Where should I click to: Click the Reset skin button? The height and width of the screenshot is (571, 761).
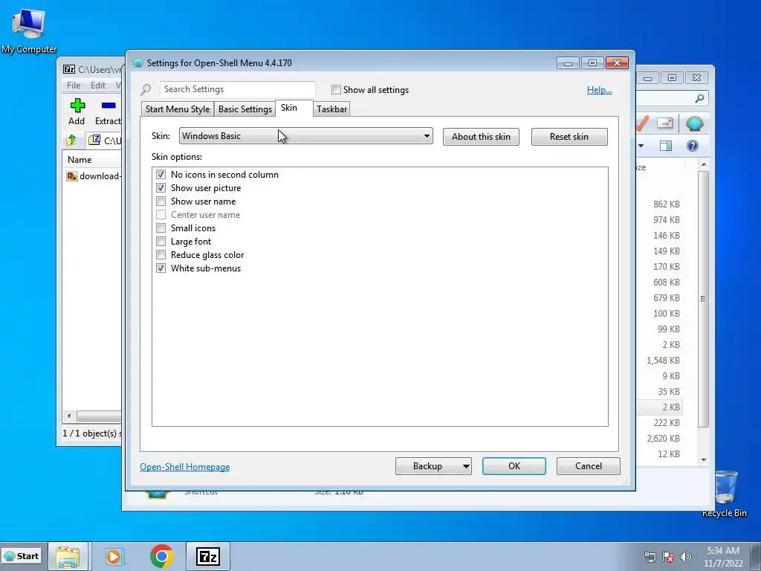click(569, 137)
